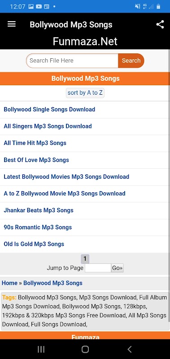Tap the calendar notification icon in status bar
Screen dimensions: 170x359
point(47,6)
